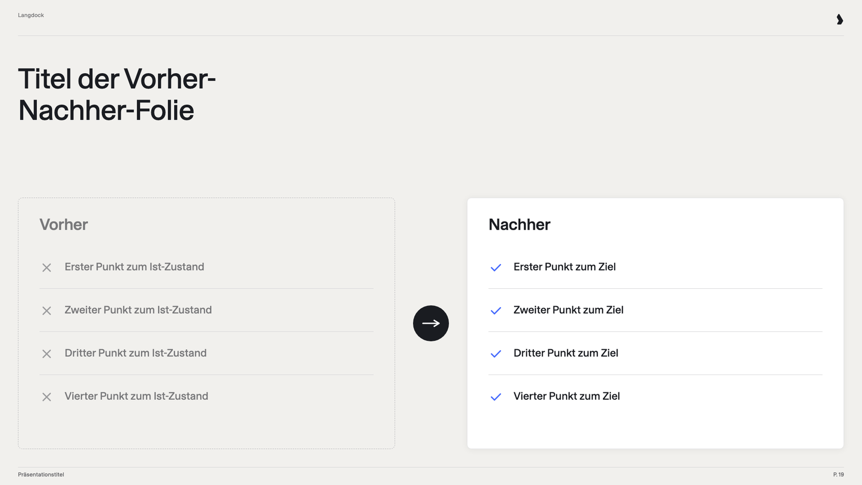
Task: Select the text Erster Punkt zum Ist-Zustand
Action: point(134,267)
